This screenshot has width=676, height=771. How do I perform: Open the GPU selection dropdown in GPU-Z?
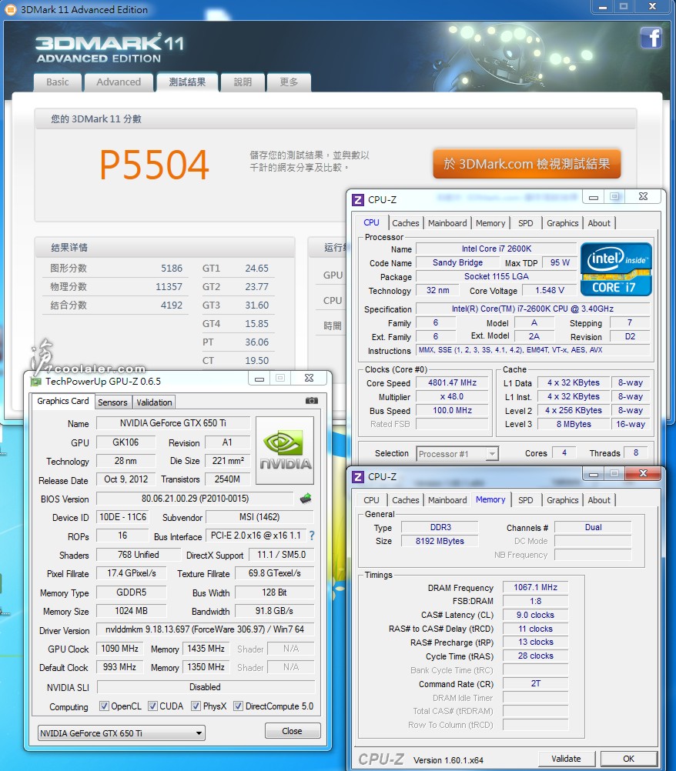tap(122, 733)
